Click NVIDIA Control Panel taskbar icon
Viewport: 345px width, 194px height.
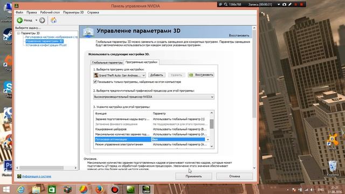pyautogui.click(x=146, y=190)
